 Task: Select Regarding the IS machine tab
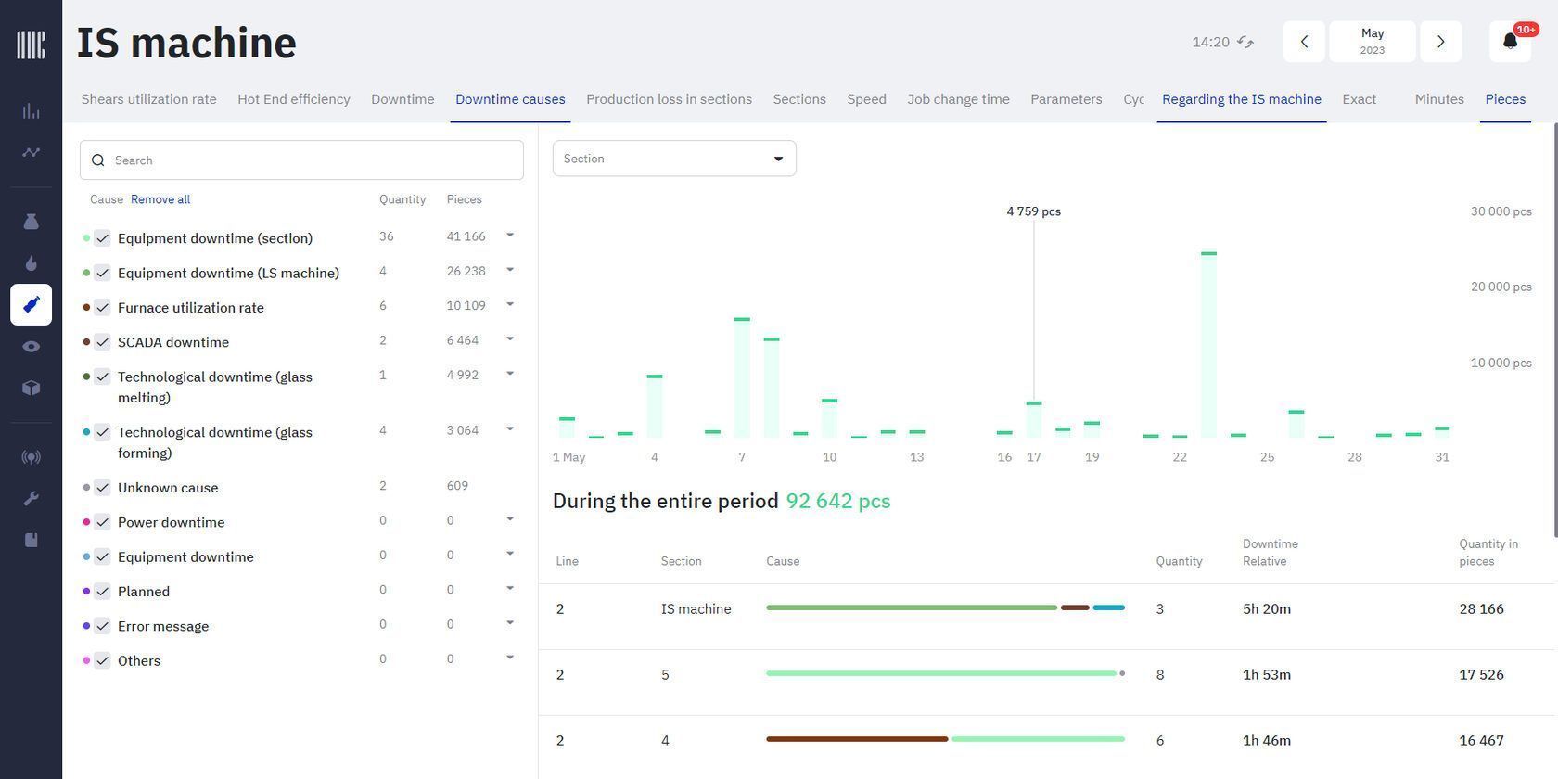(1242, 99)
